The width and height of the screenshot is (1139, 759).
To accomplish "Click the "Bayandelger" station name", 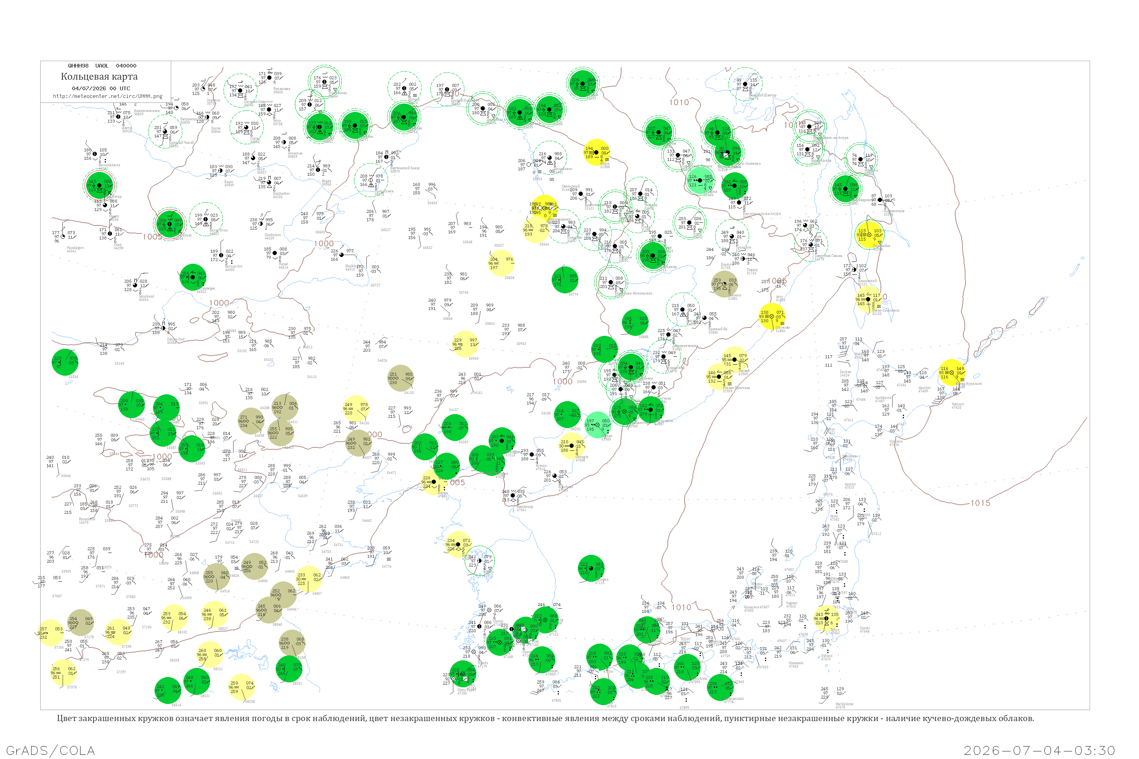I will pyautogui.click(x=206, y=288).
